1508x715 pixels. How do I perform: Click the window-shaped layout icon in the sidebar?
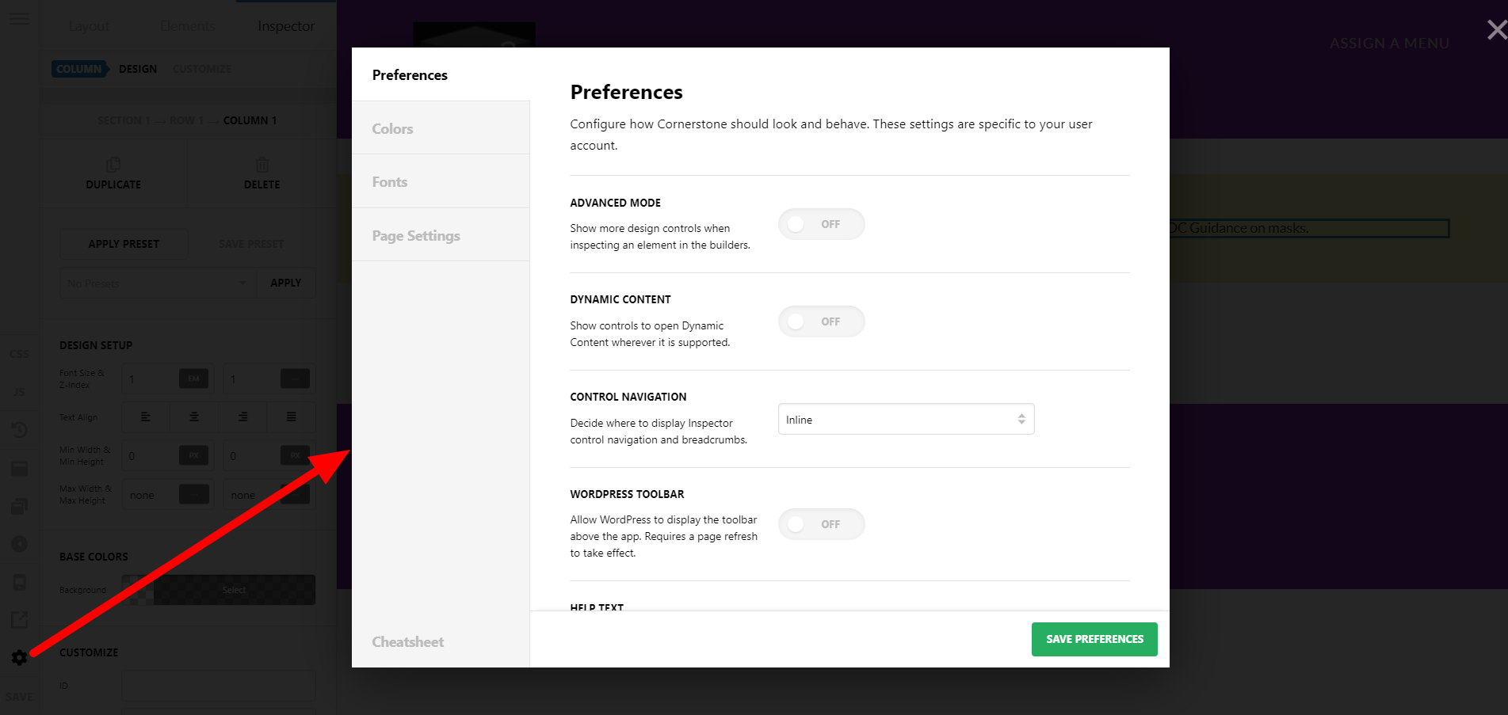19,468
